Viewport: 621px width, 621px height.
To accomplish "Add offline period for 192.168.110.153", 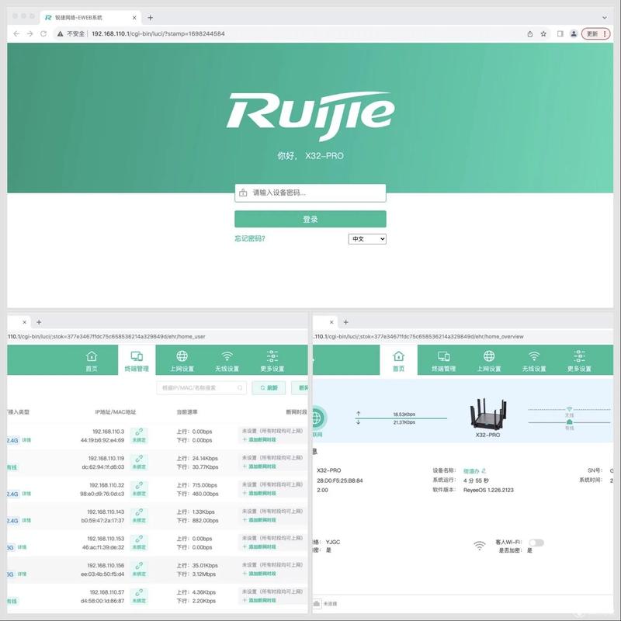I will pyautogui.click(x=259, y=547).
